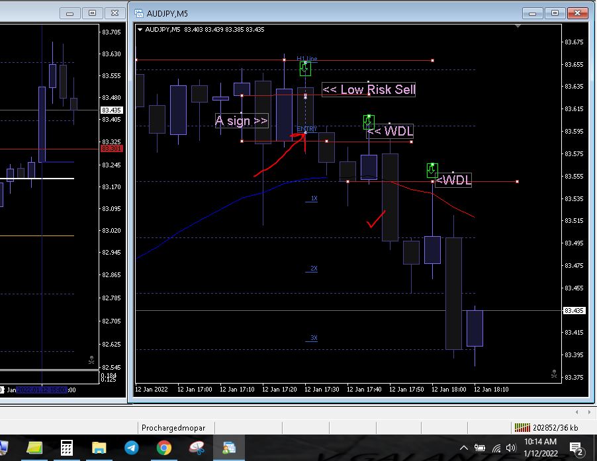Click the battery icon in system tray
The width and height of the screenshot is (597, 461).
point(479,448)
